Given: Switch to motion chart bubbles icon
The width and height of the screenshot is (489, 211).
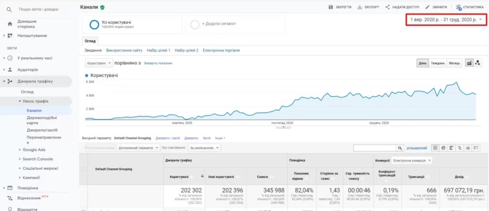Looking at the screenshot, I should [477, 63].
